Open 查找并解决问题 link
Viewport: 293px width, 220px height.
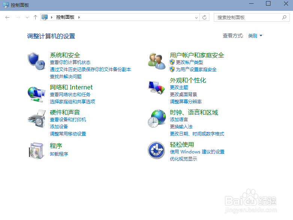pos(66,76)
